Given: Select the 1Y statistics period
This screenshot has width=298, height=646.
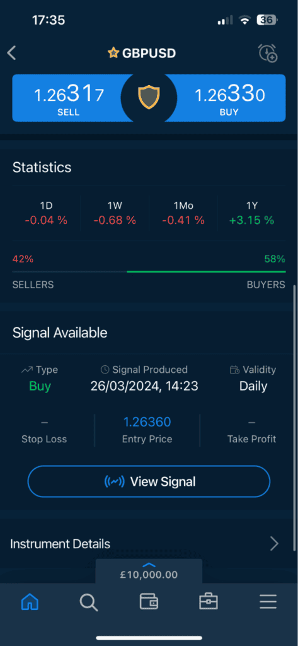Looking at the screenshot, I should click(x=251, y=213).
